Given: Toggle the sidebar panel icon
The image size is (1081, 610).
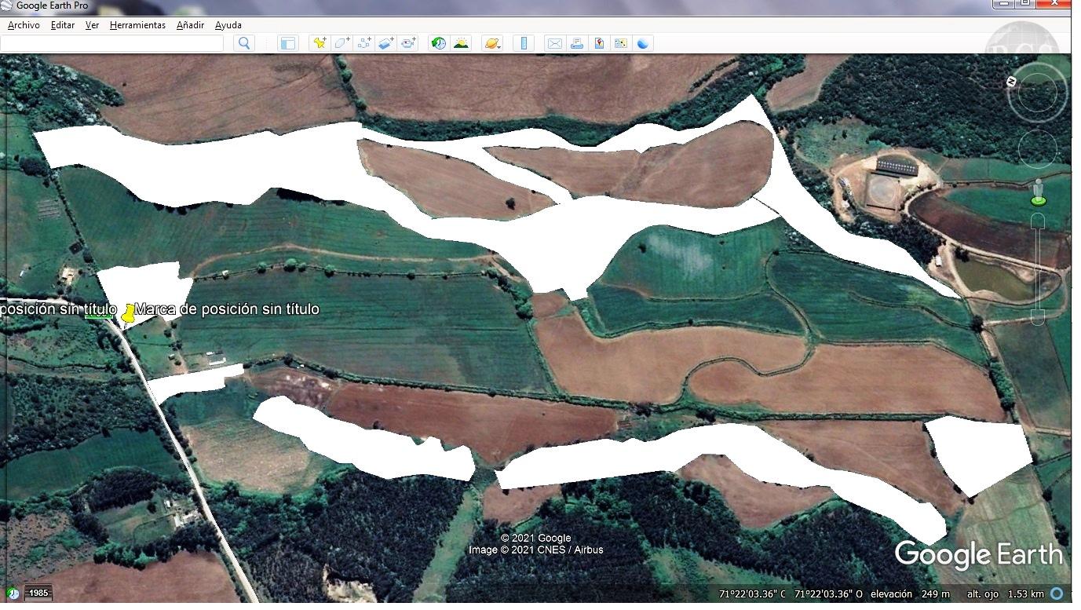Looking at the screenshot, I should [x=288, y=43].
